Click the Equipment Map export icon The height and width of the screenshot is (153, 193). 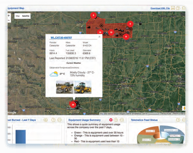tap(173, 8)
